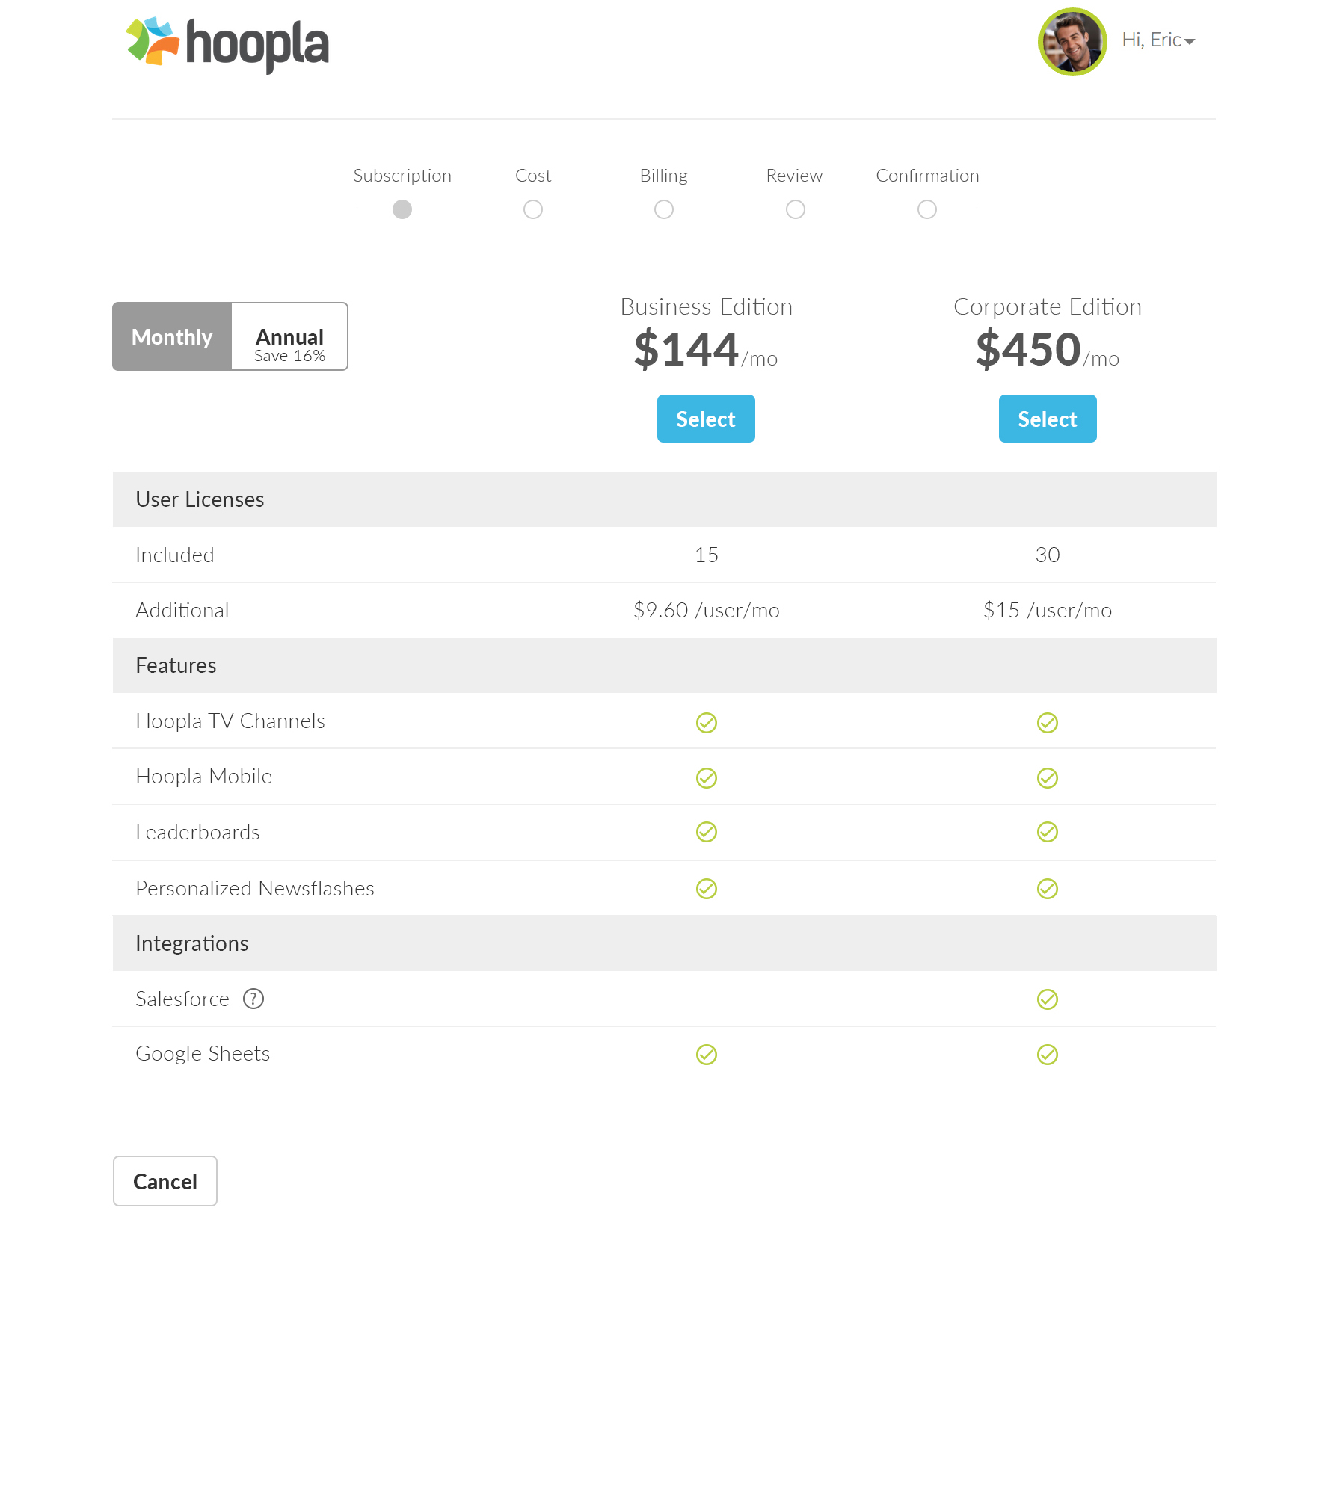The image size is (1328, 1492).
Task: Click the Salesforce help question mark icon
Action: click(253, 999)
